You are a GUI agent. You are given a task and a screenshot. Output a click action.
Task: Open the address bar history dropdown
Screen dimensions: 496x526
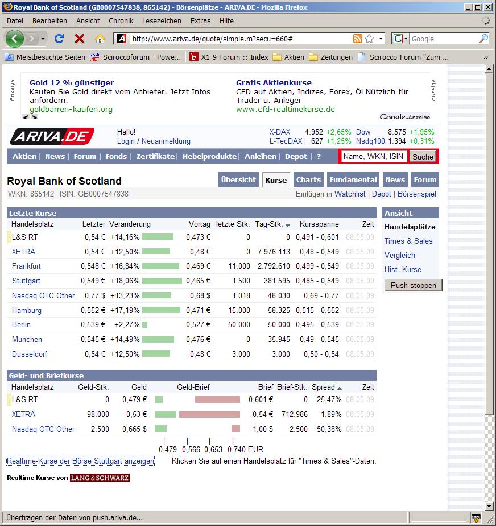point(381,39)
